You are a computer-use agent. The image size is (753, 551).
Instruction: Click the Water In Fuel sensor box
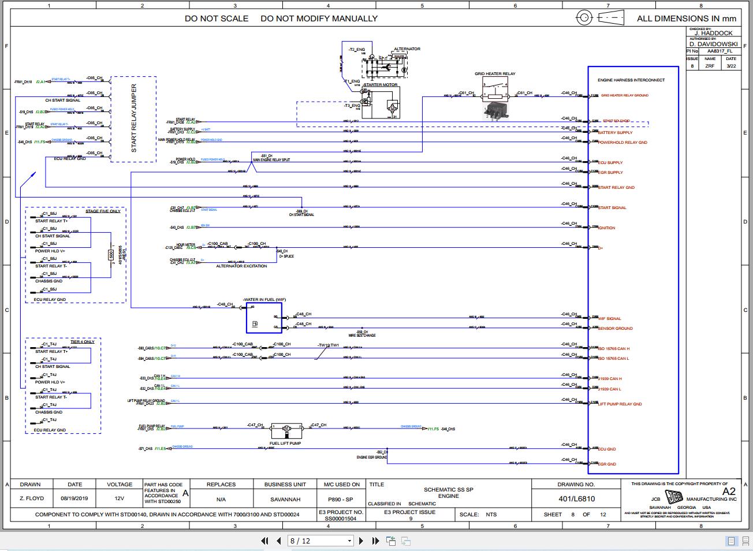click(x=264, y=318)
